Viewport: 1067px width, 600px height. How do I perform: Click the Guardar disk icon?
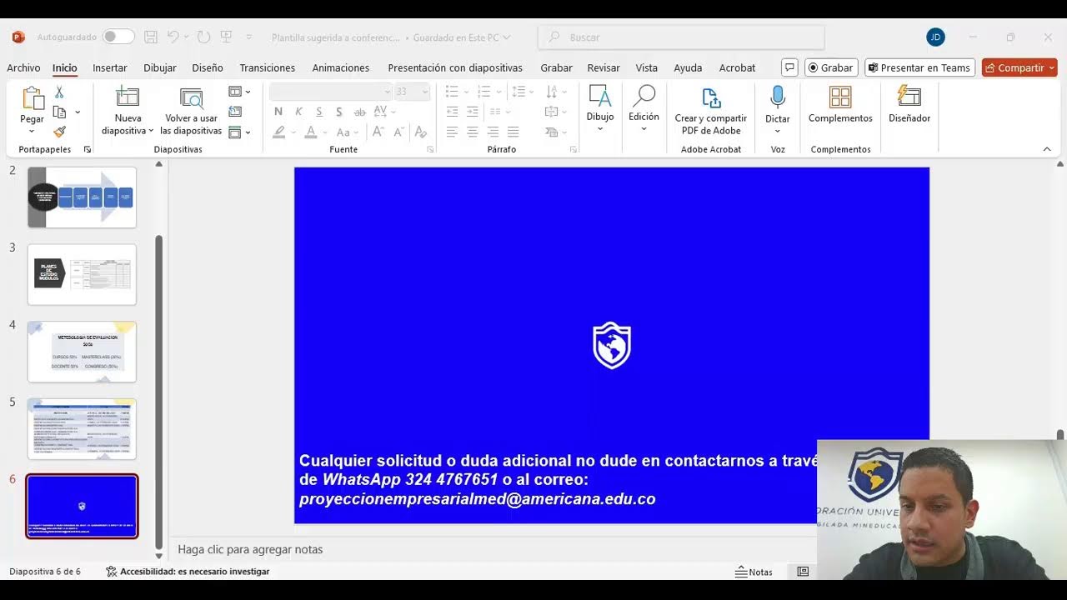tap(151, 37)
